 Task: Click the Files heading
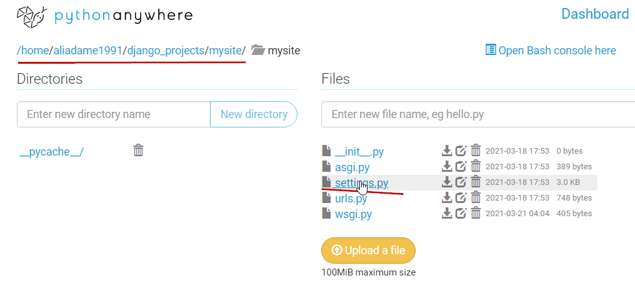[x=336, y=79]
